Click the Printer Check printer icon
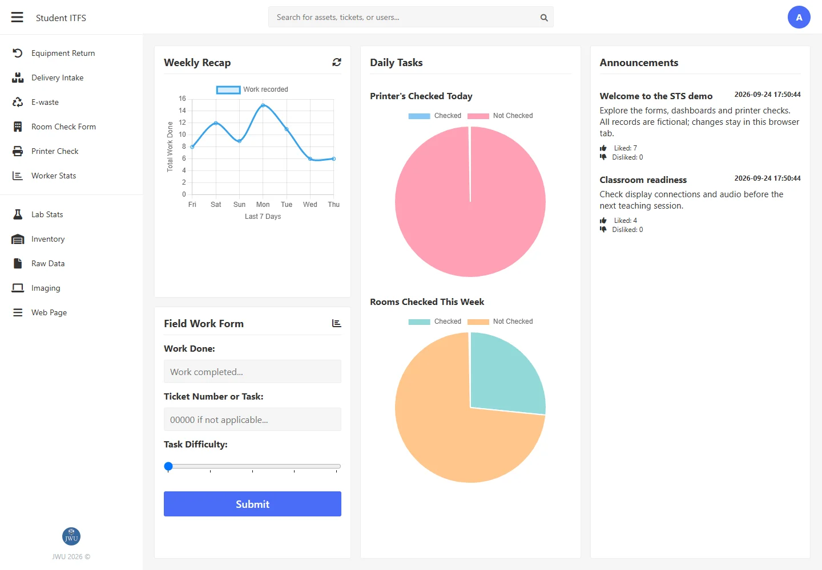This screenshot has height=570, width=822. 18,151
